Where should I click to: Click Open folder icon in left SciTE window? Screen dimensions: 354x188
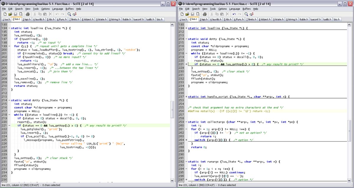coord(10,14)
